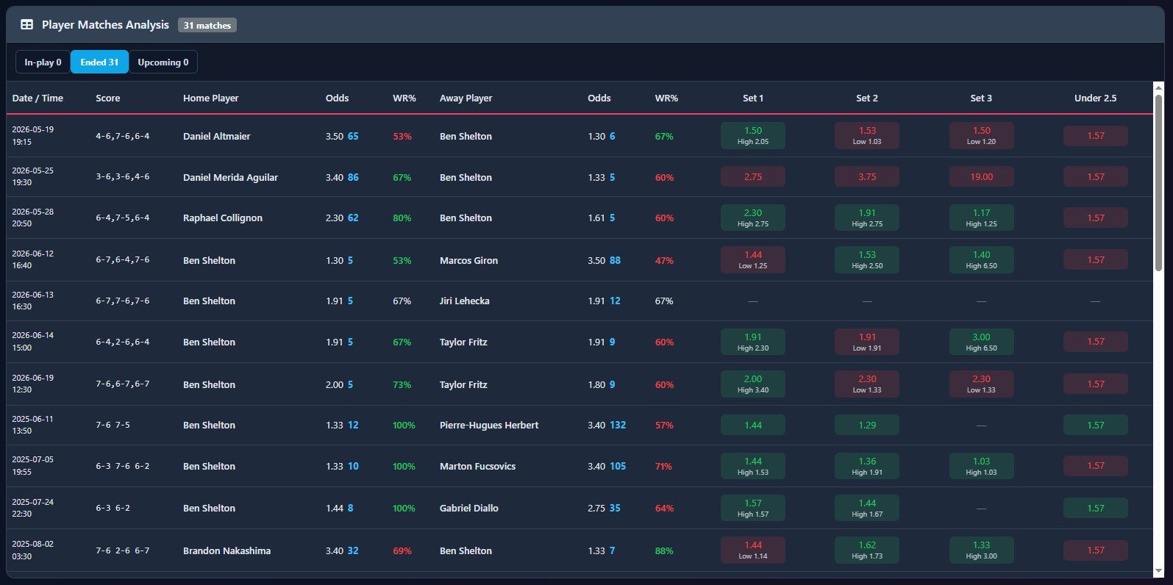This screenshot has height=585, width=1173.
Task: Click 88% win rate in Nakashima row
Action: coord(664,551)
